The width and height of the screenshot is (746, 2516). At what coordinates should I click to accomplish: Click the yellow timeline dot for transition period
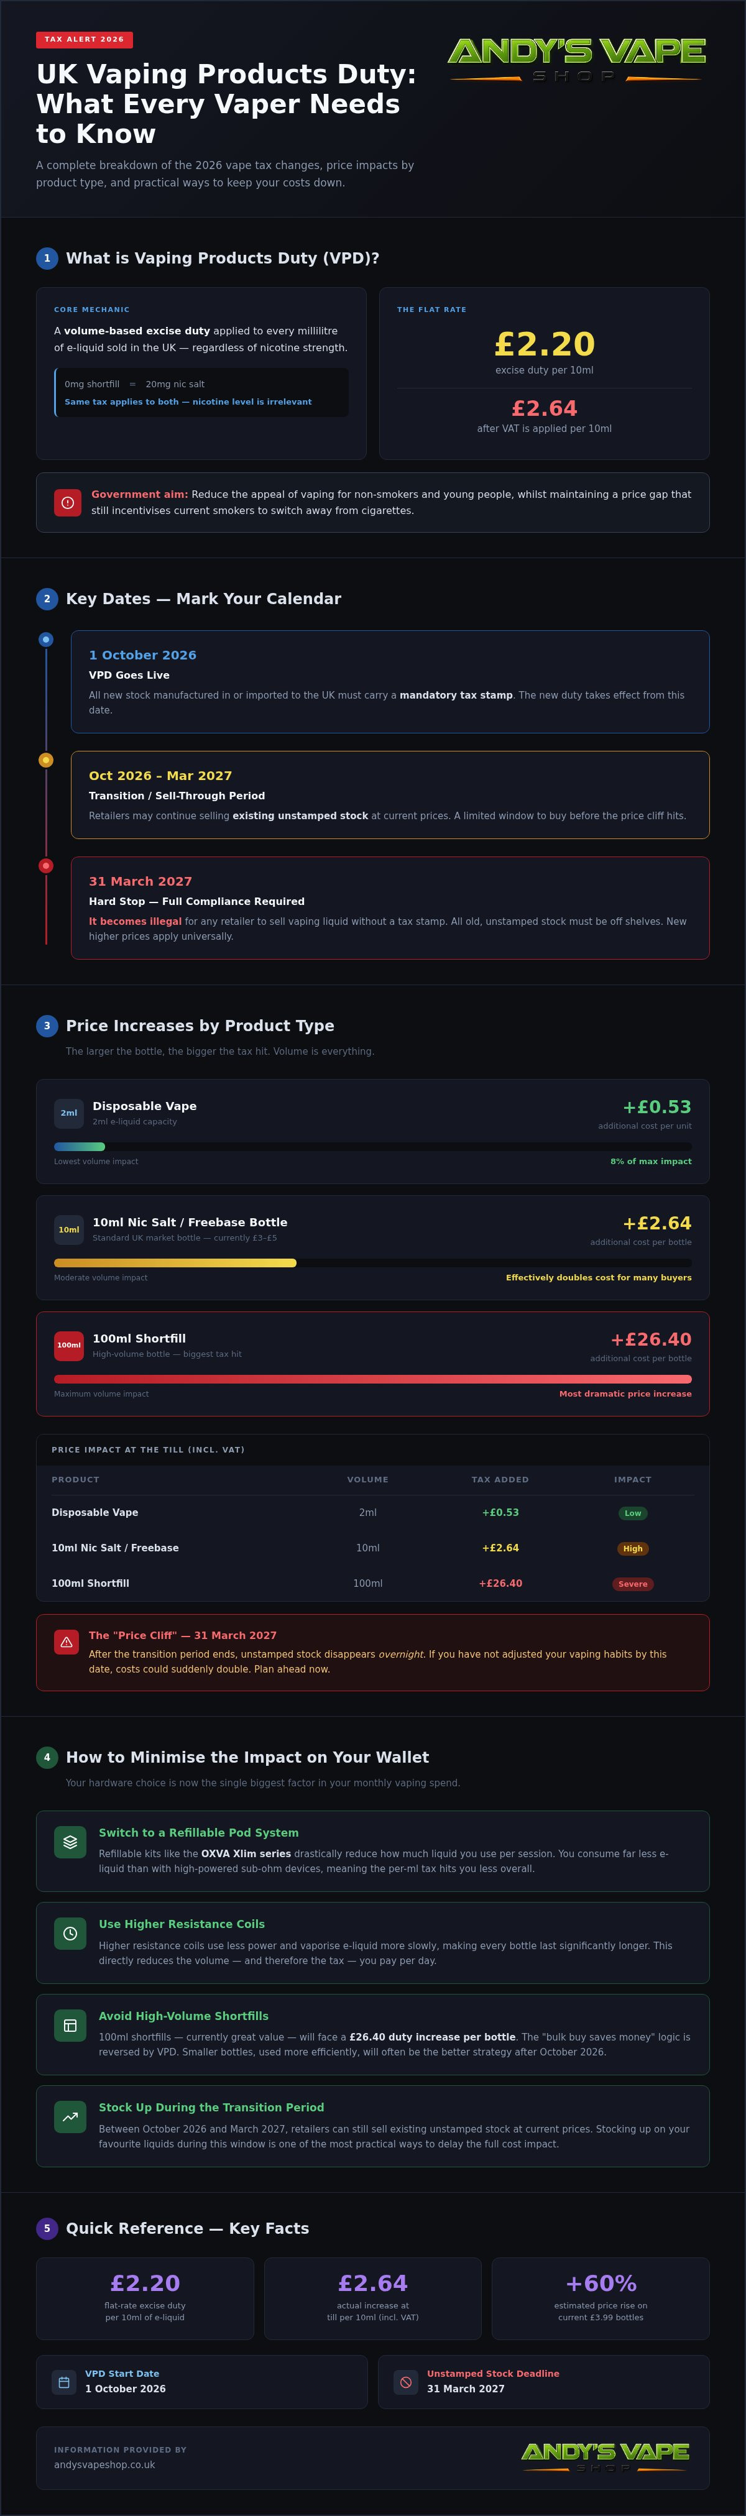pos(46,760)
